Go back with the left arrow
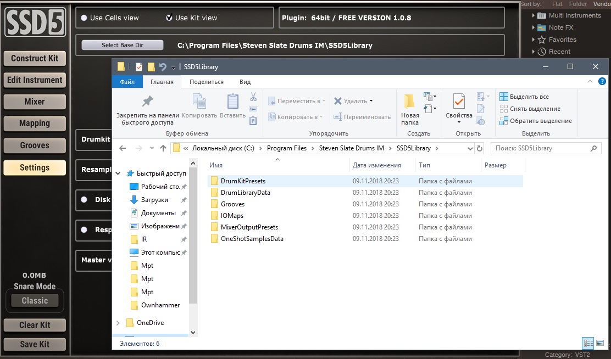The image size is (611, 359). 123,148
